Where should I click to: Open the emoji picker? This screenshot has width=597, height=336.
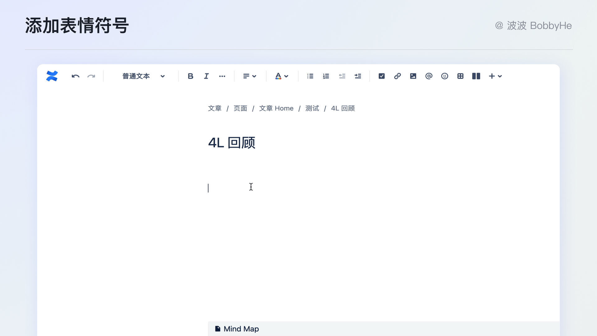pyautogui.click(x=445, y=76)
